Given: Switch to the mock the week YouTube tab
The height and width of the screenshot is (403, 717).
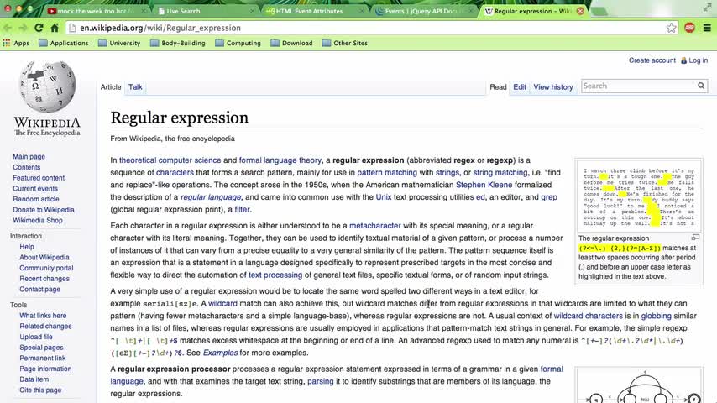Looking at the screenshot, I should pos(96,11).
